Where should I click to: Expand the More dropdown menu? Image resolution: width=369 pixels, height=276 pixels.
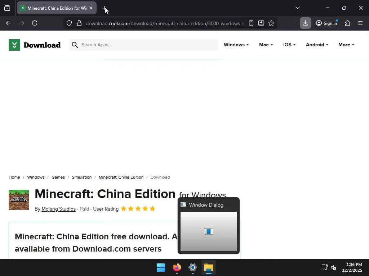(346, 45)
